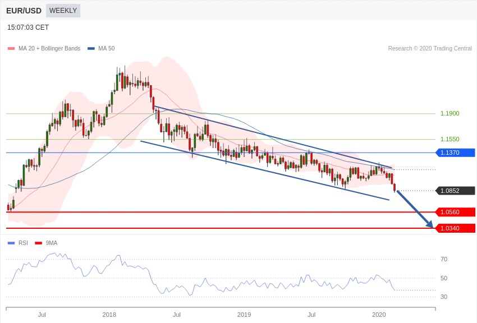
Task: Click the RSI legend color swatch
Action: click(x=11, y=243)
